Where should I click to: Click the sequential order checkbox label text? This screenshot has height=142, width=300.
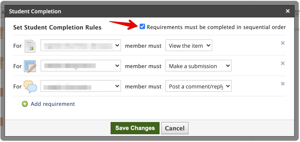click(x=216, y=27)
